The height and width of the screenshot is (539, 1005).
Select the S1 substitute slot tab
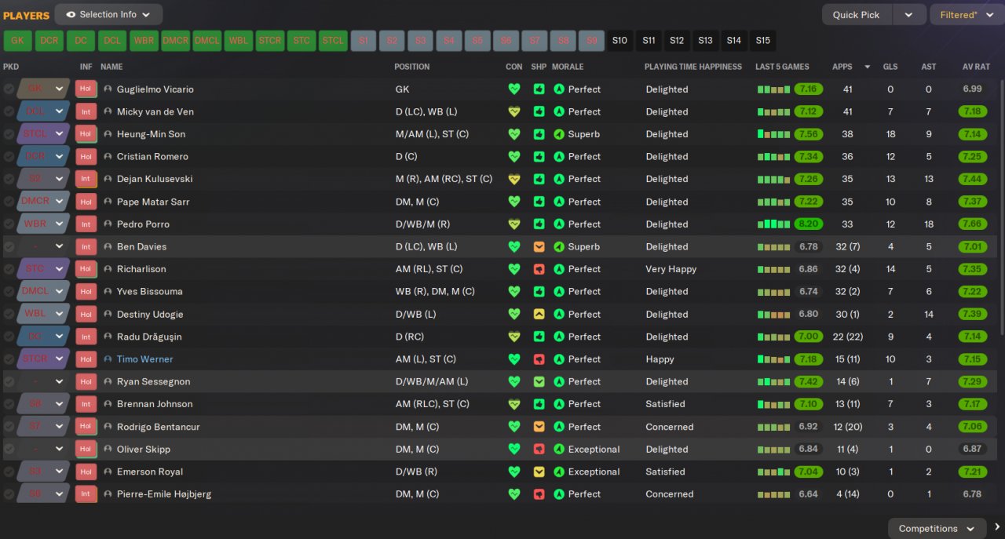[364, 41]
